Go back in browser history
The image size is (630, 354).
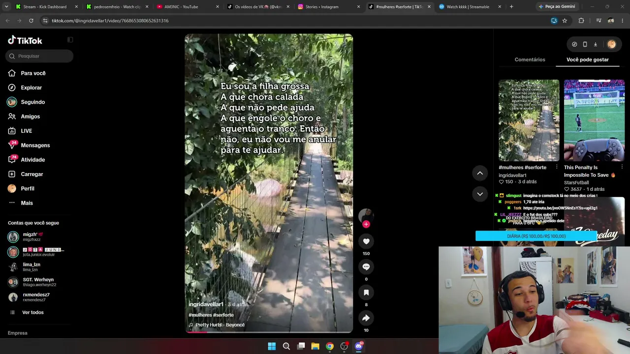7,21
